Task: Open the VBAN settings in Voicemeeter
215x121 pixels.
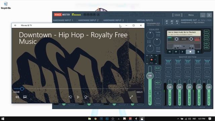Action: tap(177, 15)
